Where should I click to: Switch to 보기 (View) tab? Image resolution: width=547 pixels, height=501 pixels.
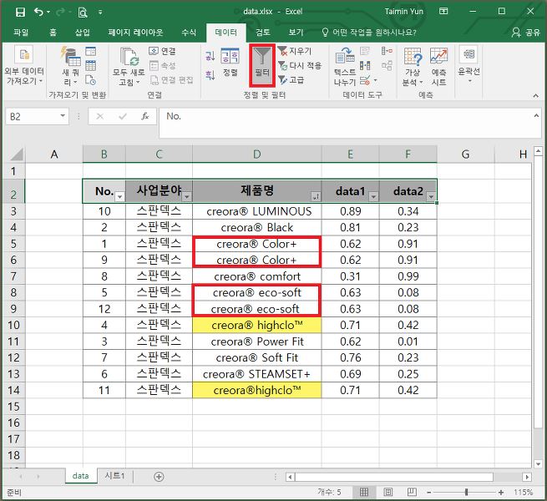(296, 33)
